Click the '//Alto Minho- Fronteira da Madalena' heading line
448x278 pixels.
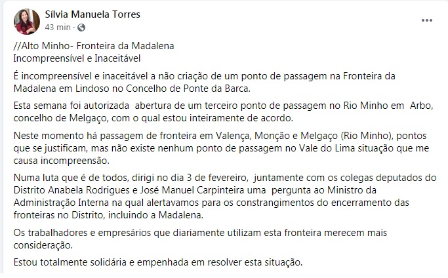click(x=94, y=46)
